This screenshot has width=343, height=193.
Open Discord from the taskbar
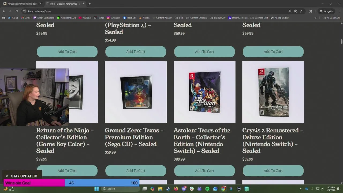point(184,189)
